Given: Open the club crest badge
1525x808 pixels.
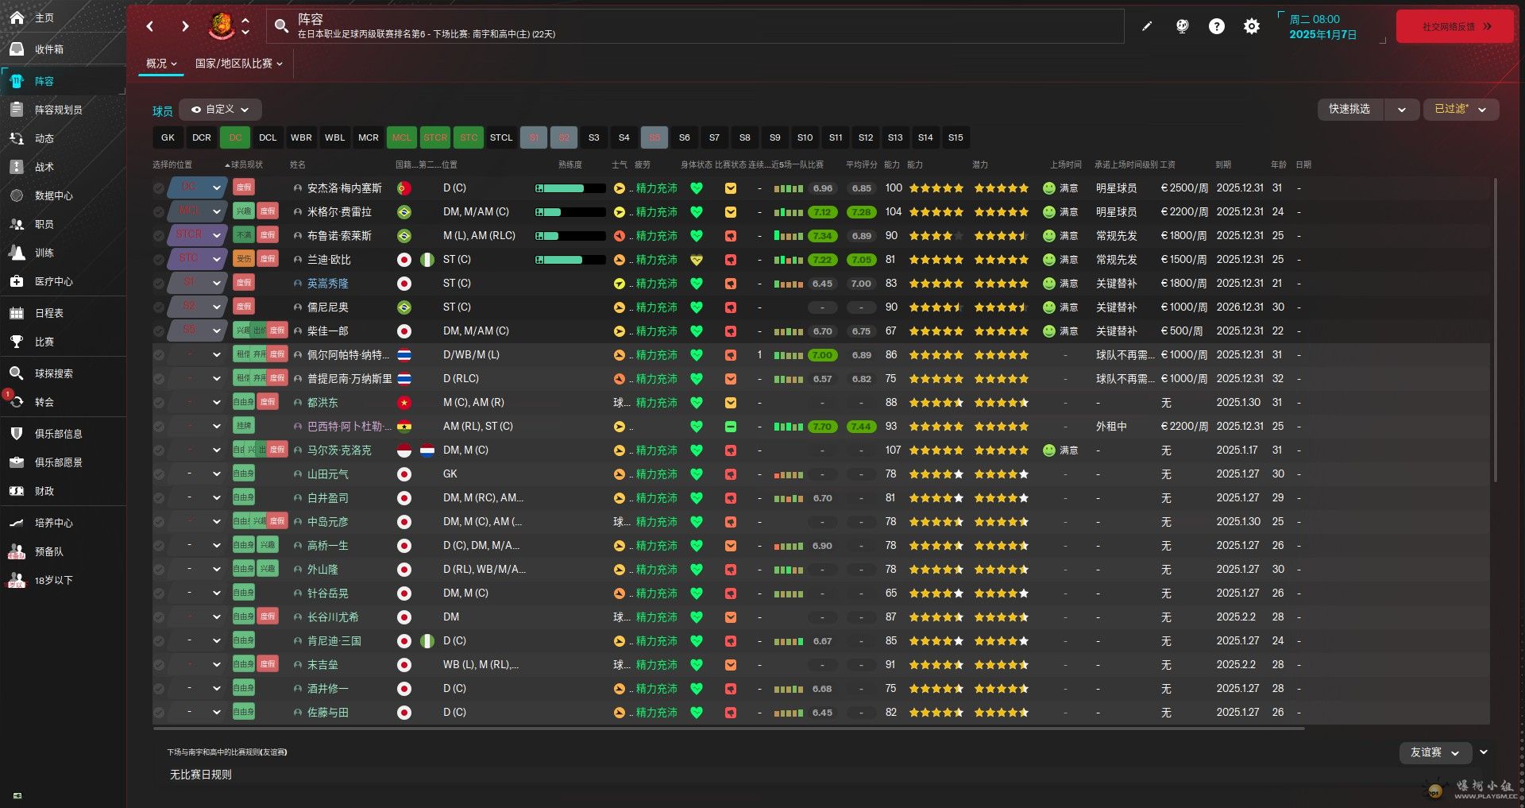Looking at the screenshot, I should [221, 26].
